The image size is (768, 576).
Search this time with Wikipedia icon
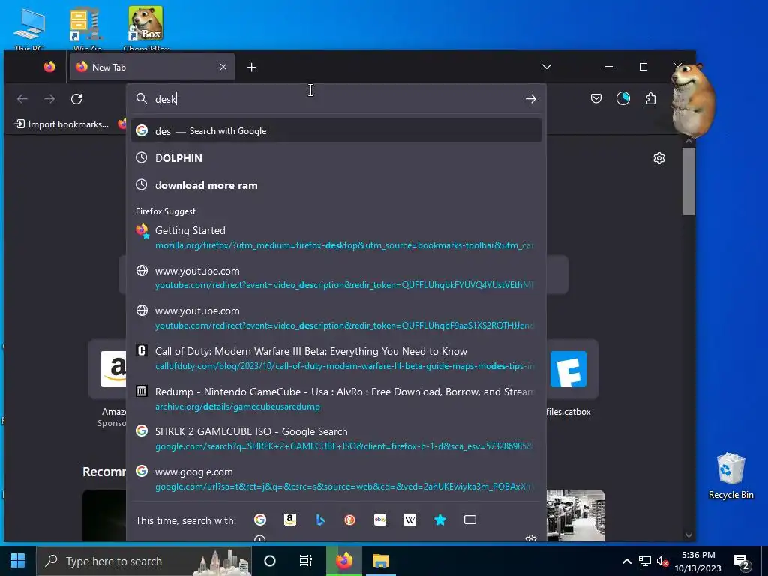pos(410,520)
